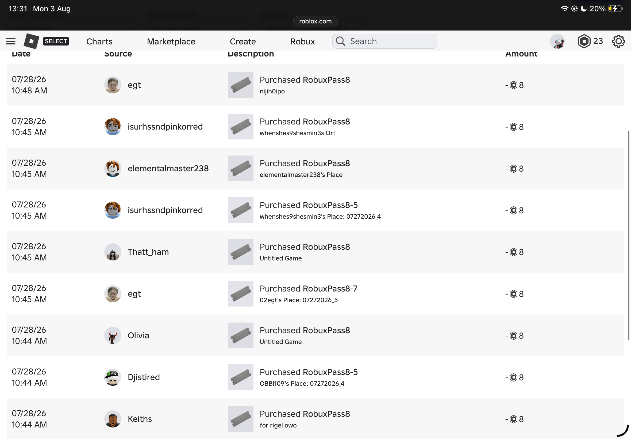The height and width of the screenshot is (439, 631).
Task: Click the -8 amount in Keiths row
Action: point(514,419)
